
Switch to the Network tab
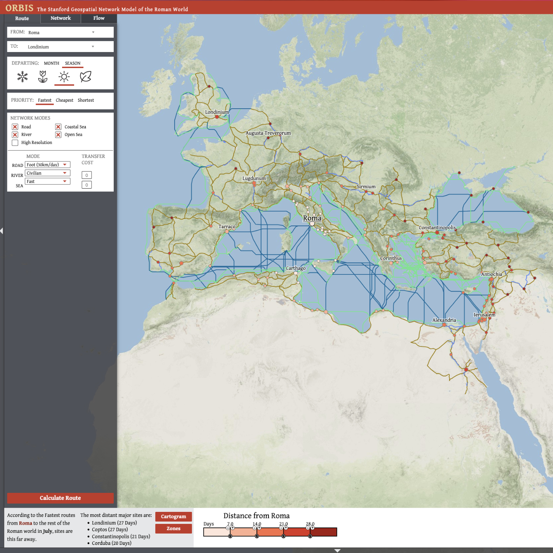point(61,18)
